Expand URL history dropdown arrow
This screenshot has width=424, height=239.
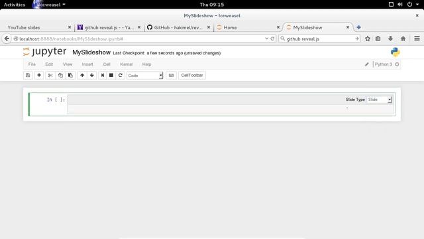266,39
